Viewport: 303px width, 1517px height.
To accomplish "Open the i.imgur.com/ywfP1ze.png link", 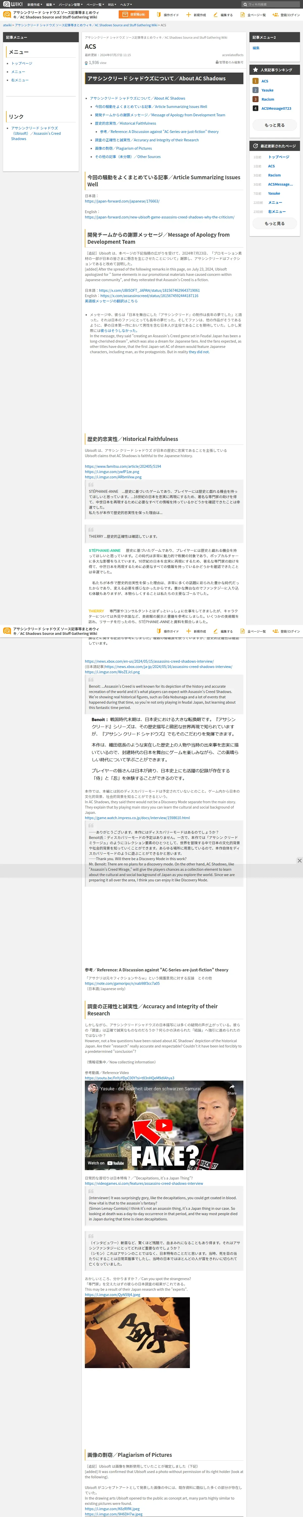I will pos(112,472).
